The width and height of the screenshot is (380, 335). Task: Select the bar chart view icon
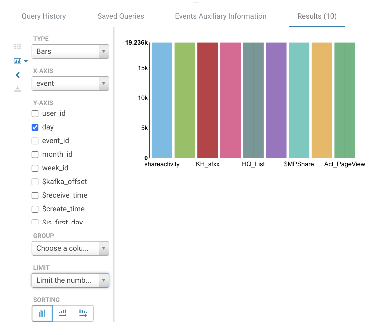click(18, 61)
